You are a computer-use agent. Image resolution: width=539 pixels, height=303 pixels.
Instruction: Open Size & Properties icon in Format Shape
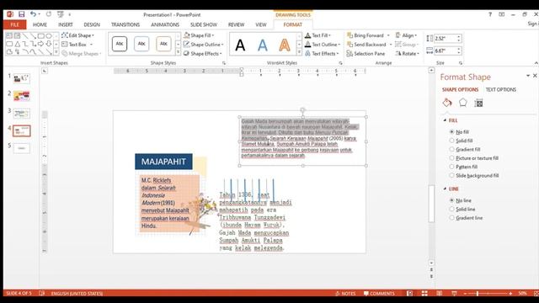[478, 103]
